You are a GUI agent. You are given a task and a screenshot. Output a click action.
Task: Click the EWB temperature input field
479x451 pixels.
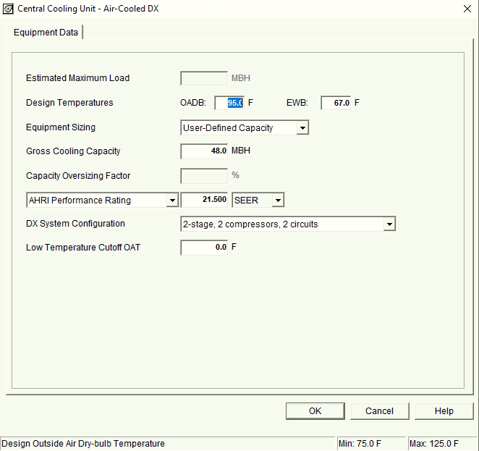tap(336, 103)
